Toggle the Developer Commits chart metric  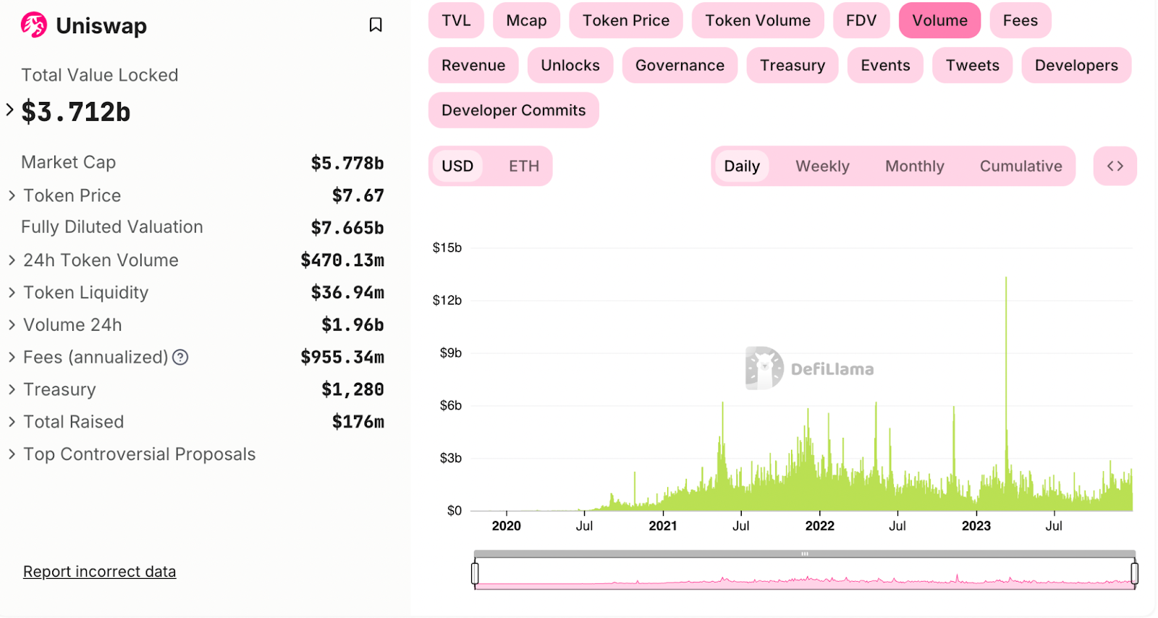coord(514,110)
